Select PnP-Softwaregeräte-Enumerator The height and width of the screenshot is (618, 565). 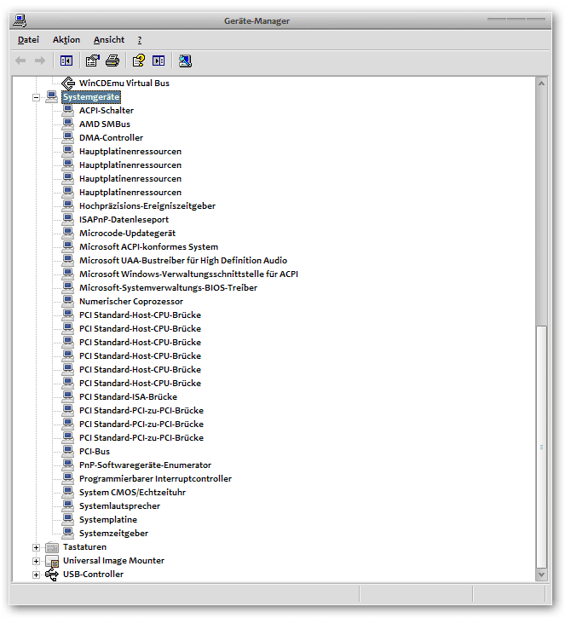click(x=145, y=465)
